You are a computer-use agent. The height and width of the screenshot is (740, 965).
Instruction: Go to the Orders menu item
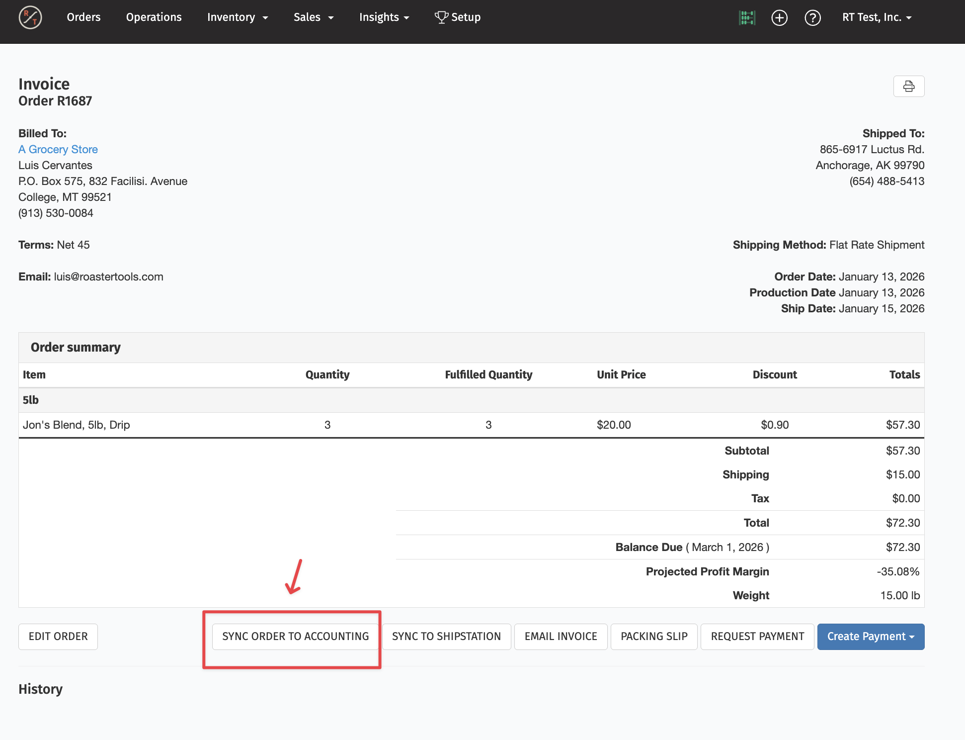(83, 17)
